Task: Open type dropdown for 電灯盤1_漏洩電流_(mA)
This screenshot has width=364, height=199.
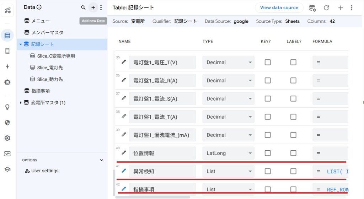Action: coord(228,135)
